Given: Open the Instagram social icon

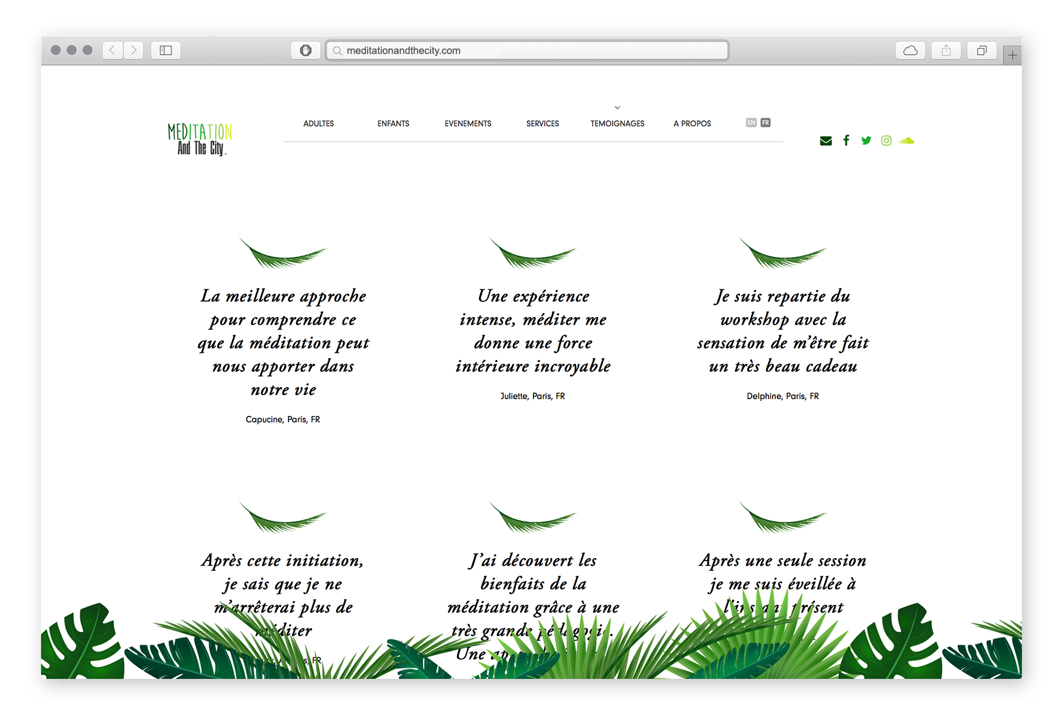Looking at the screenshot, I should tap(886, 141).
